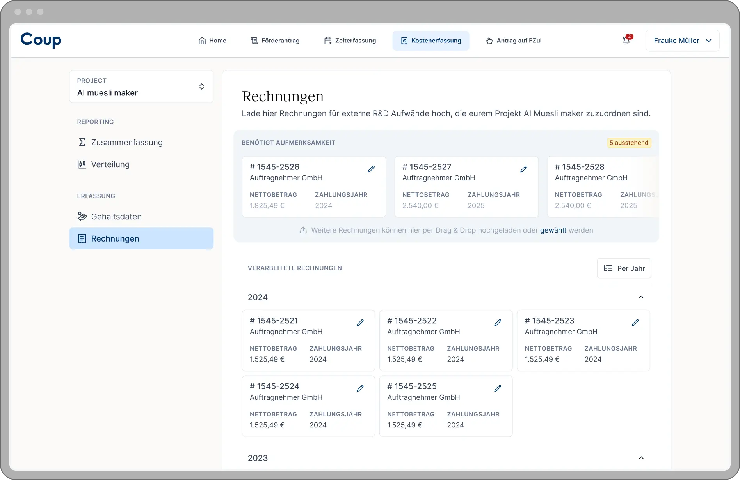Screen dimensions: 740x480
Task: Go to Antrag auf FZul tab
Action: 514,41
